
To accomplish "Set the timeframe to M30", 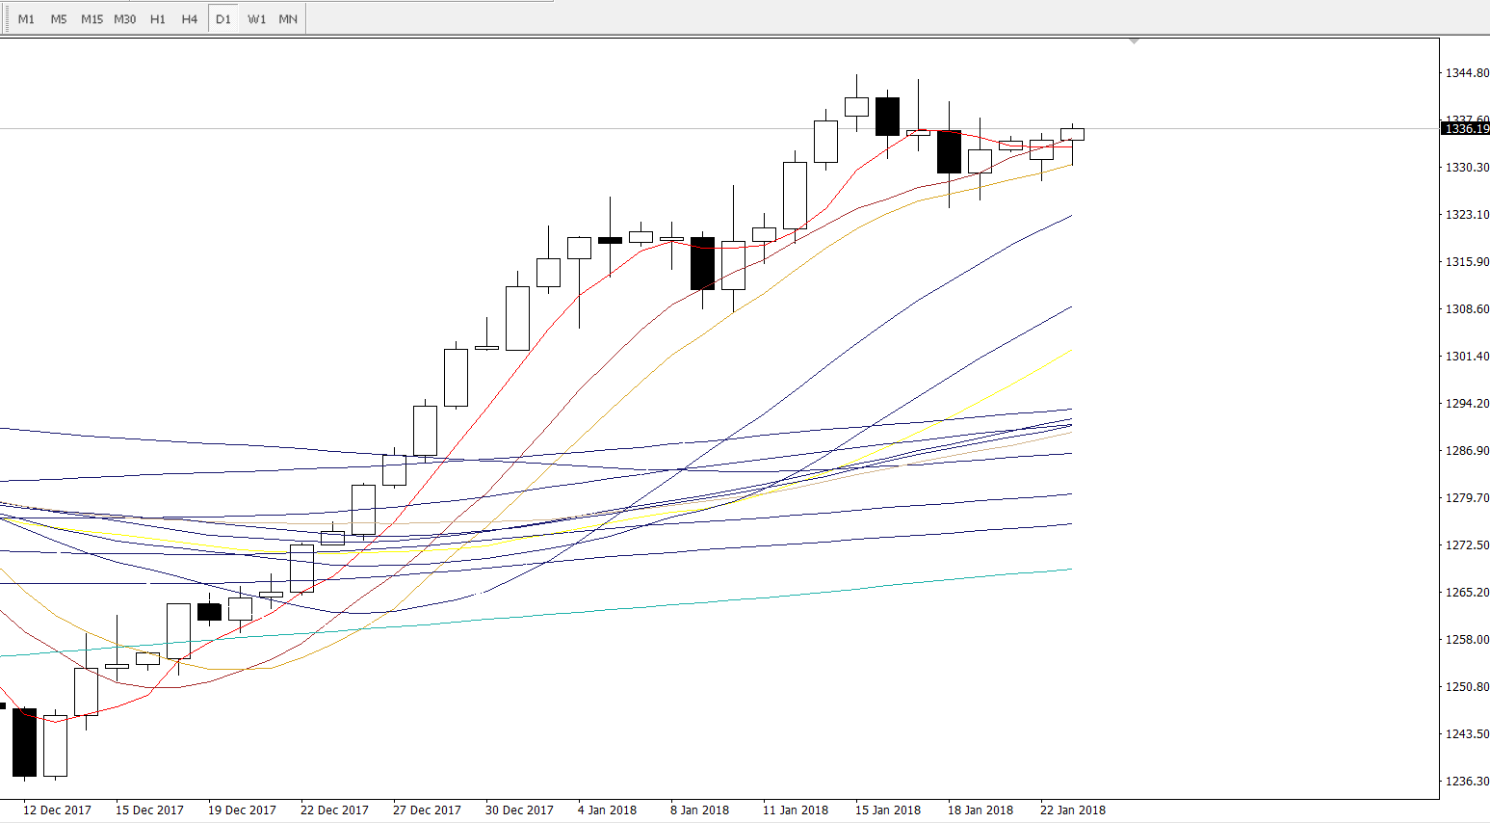I will (125, 19).
